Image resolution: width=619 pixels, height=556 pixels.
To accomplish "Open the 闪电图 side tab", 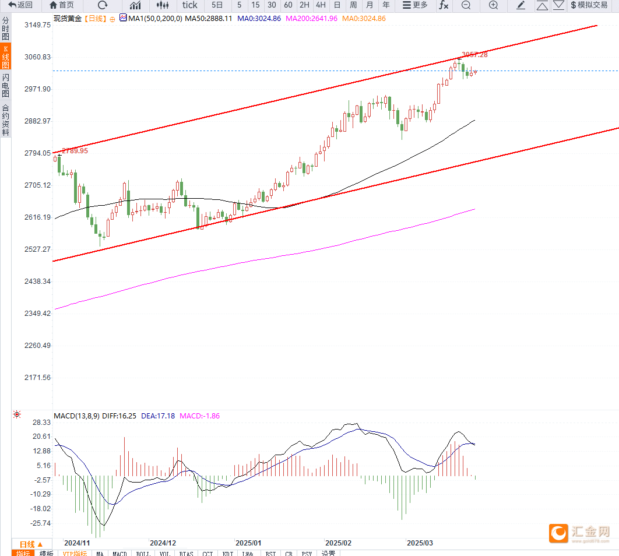I will click(x=5, y=85).
